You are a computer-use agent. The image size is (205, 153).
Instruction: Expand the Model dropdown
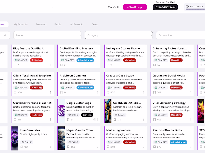(x=47, y=35)
